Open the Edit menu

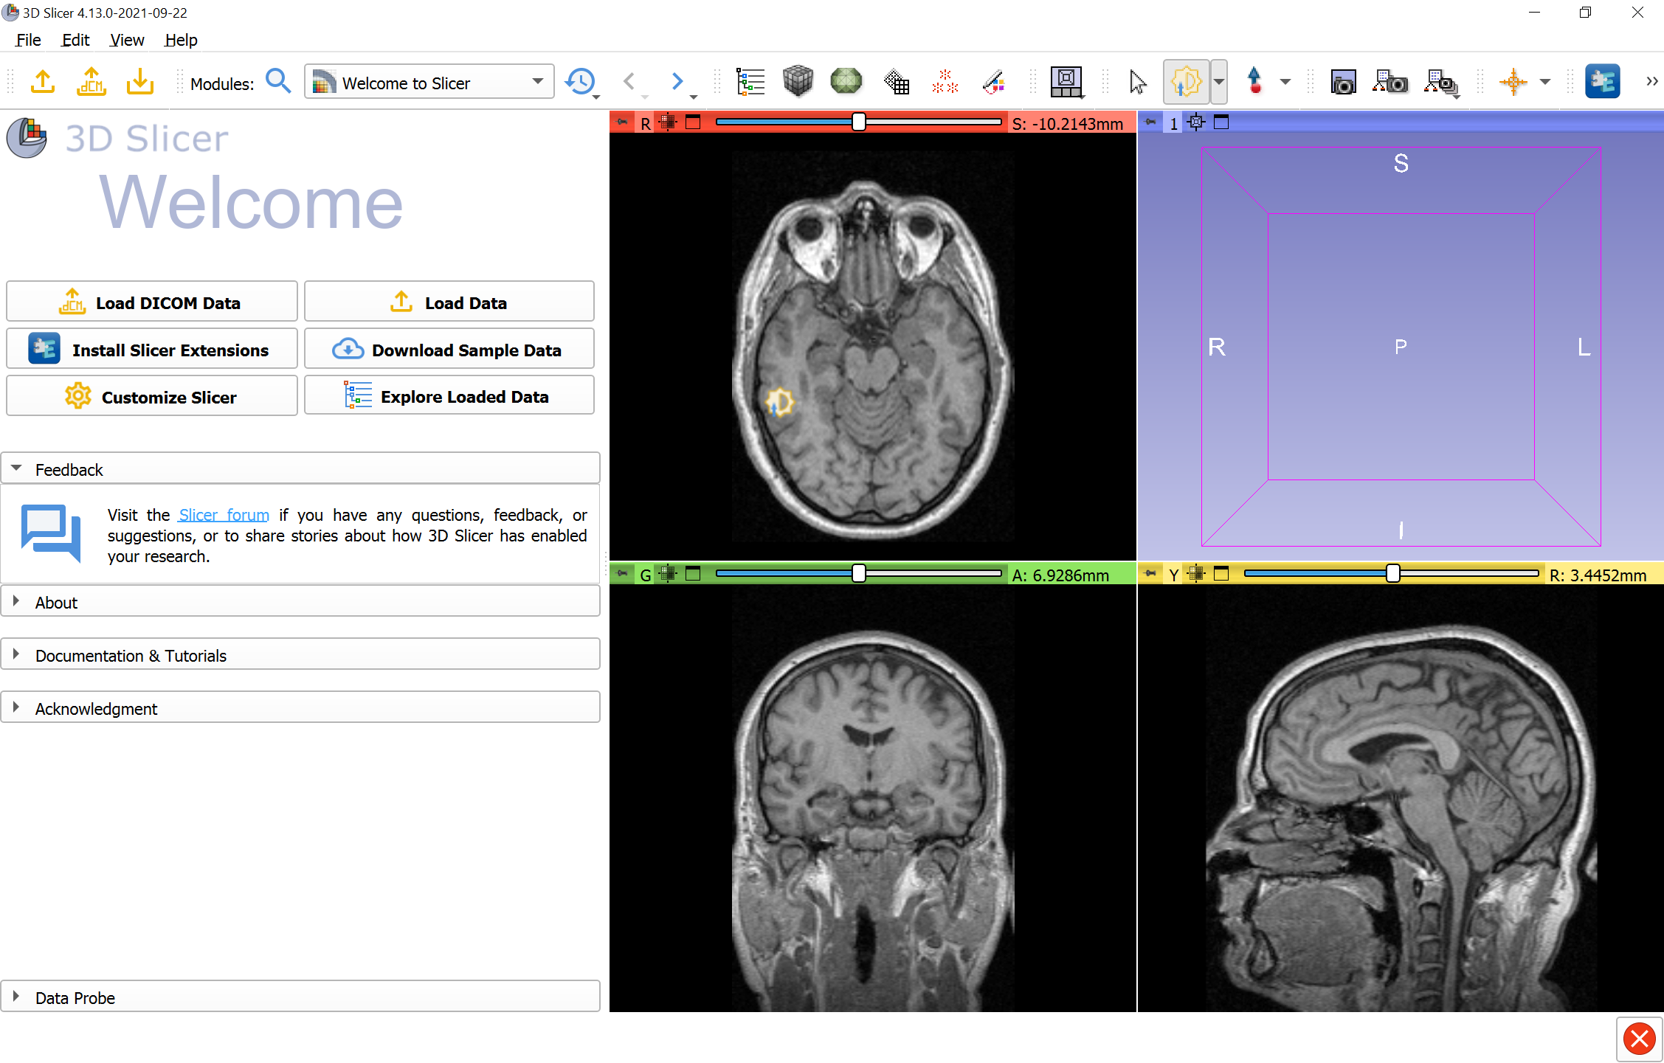coord(75,40)
